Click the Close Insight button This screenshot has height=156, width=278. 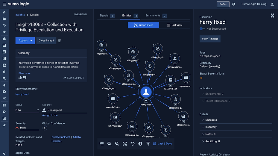pyautogui.click(x=46, y=41)
